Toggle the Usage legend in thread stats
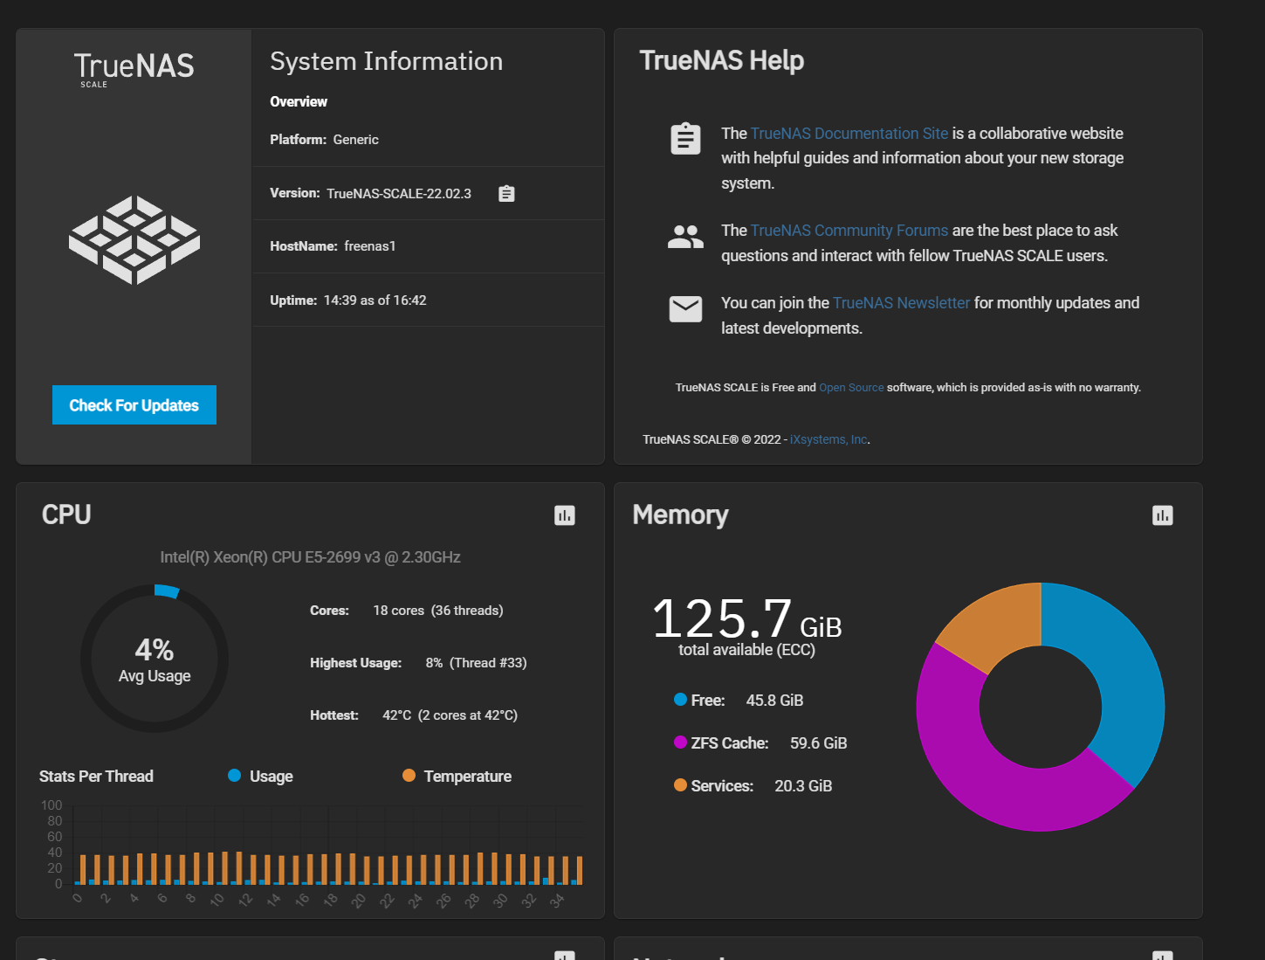This screenshot has height=960, width=1265. coord(260,777)
